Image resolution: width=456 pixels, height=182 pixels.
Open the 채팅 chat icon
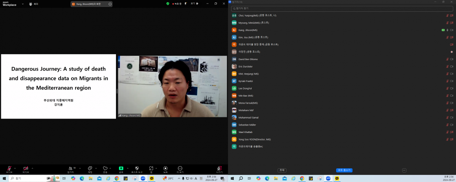pyautogui.click(x=90, y=168)
